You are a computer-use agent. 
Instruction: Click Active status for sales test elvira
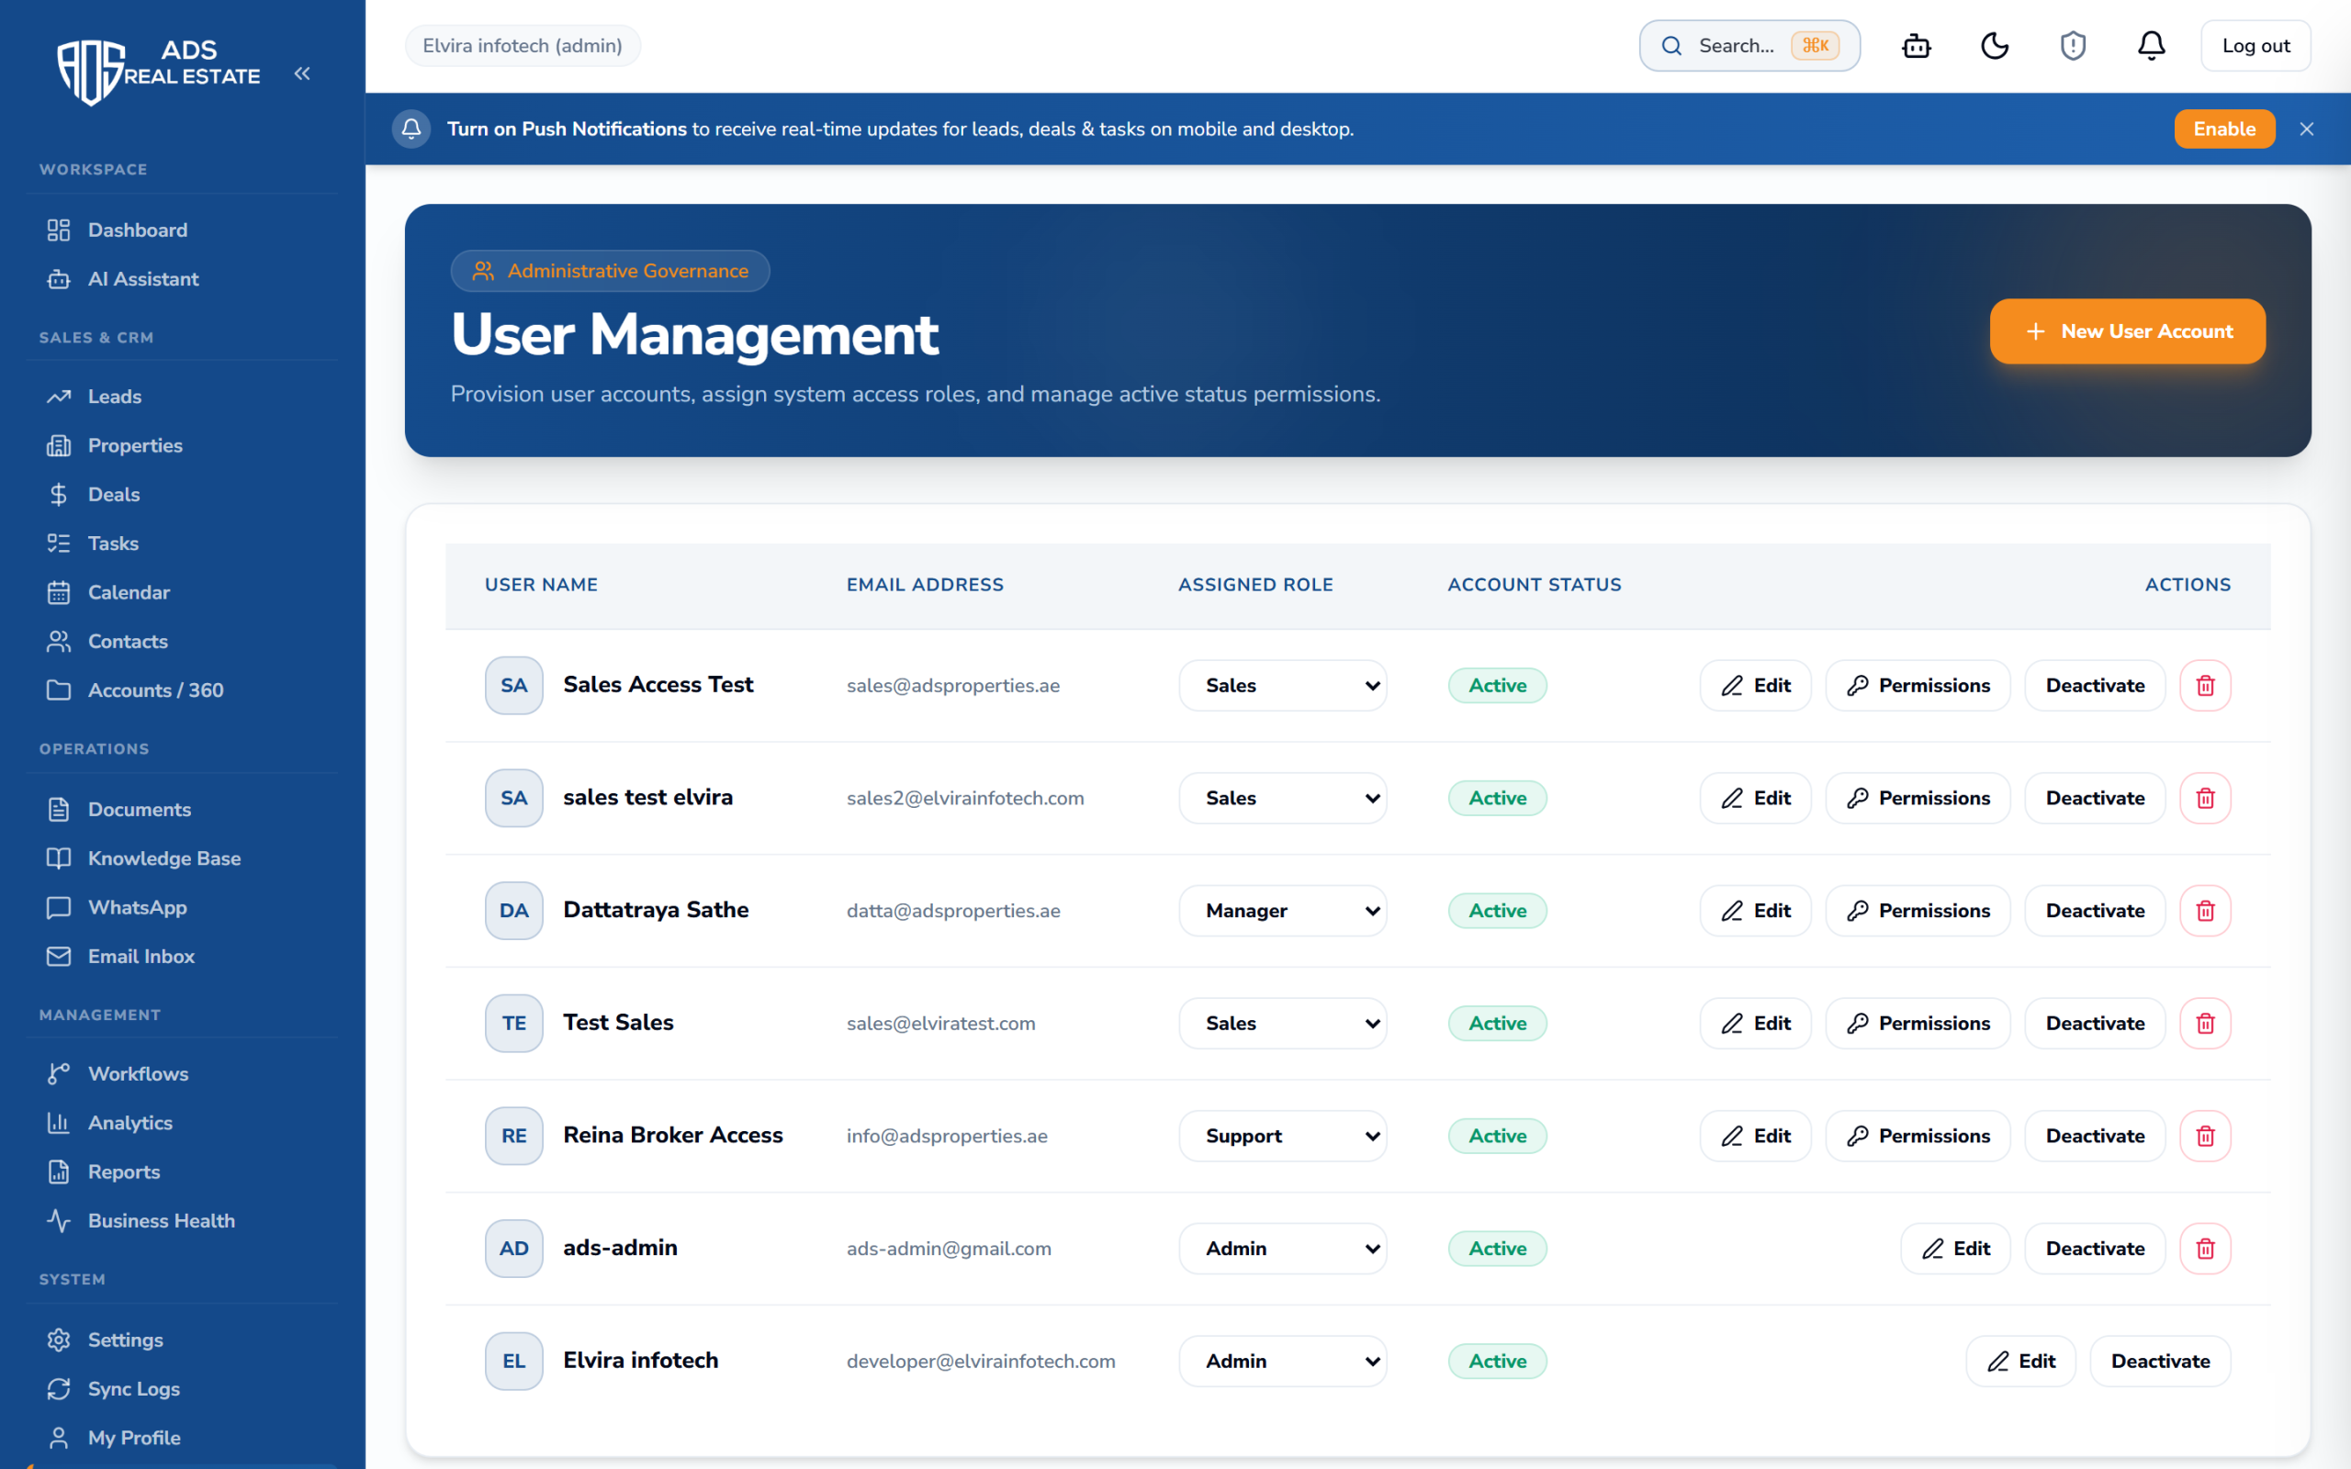click(1497, 798)
